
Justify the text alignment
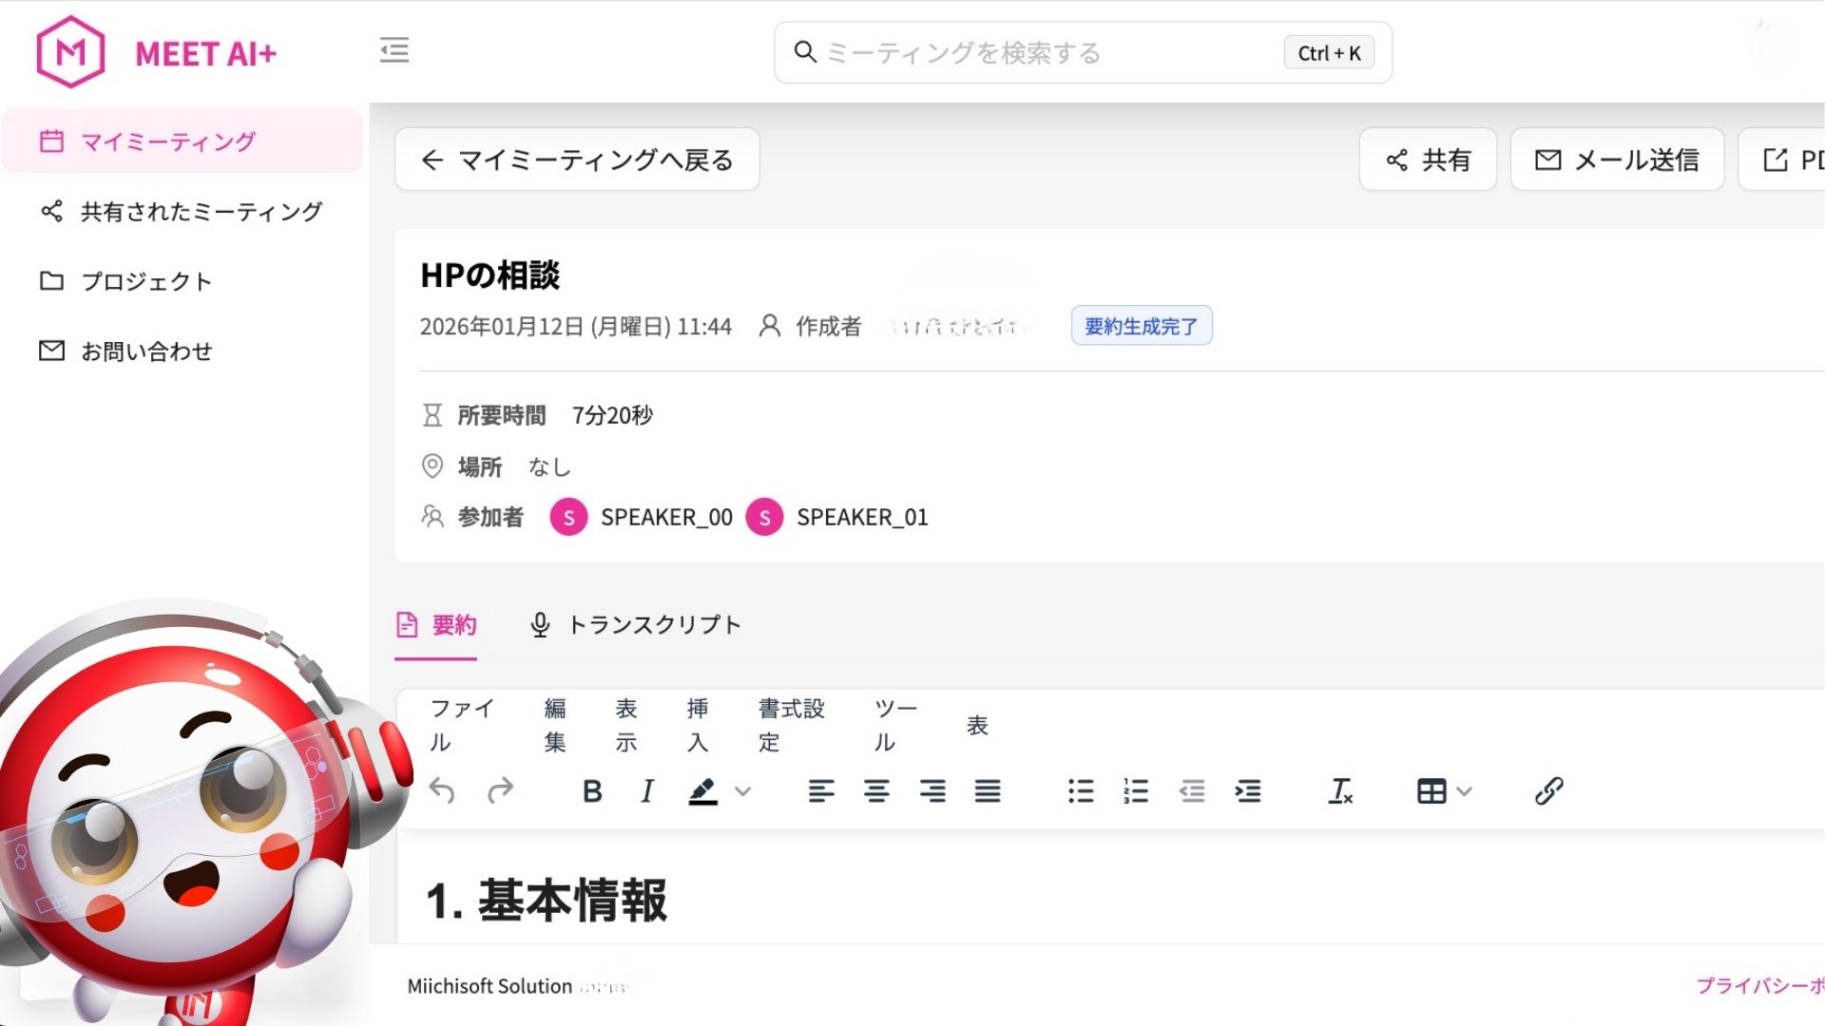click(x=988, y=790)
